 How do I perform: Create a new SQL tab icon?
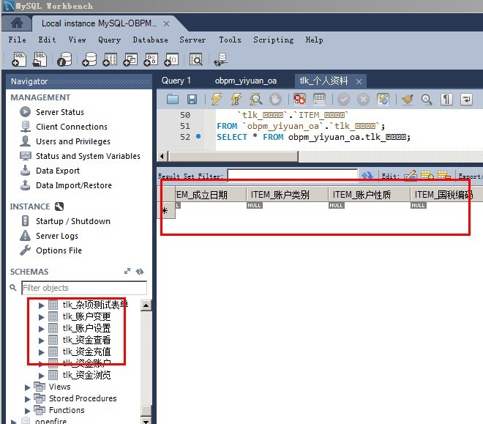click(19, 59)
